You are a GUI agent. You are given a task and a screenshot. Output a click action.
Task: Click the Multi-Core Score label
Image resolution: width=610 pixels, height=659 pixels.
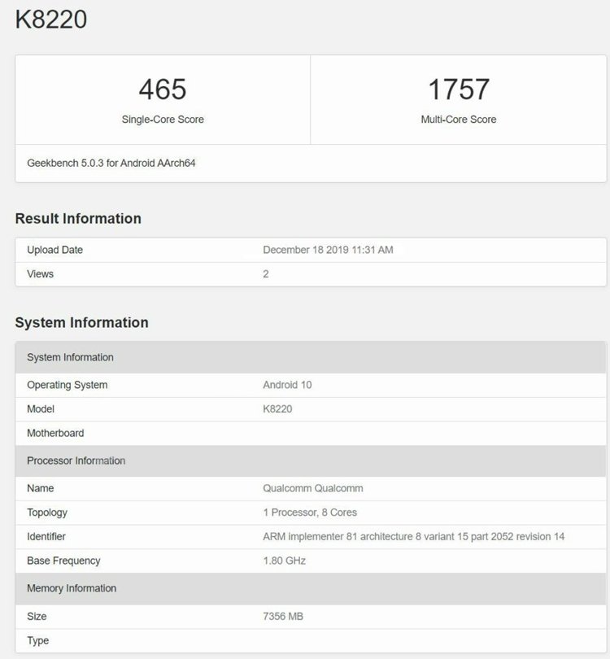pos(459,120)
